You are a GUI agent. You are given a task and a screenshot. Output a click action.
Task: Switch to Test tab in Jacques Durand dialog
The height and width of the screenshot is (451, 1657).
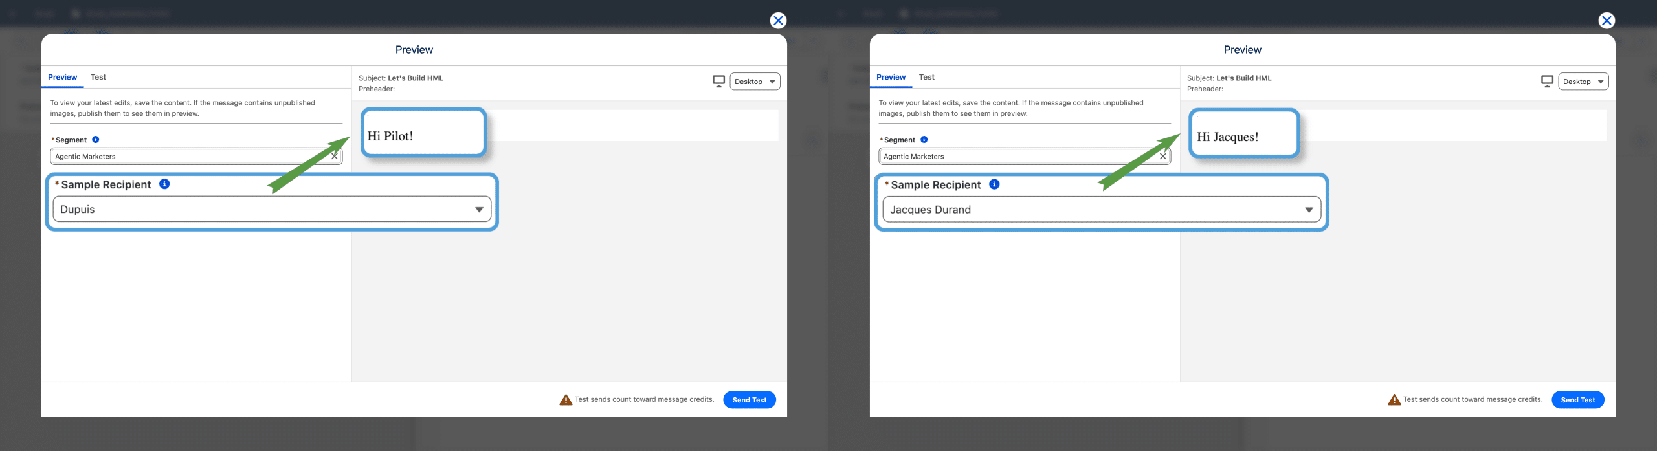point(926,77)
